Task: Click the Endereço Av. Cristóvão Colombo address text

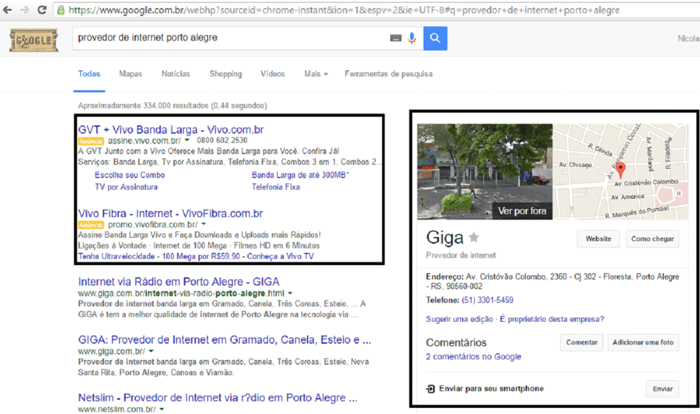Action: coord(552,281)
